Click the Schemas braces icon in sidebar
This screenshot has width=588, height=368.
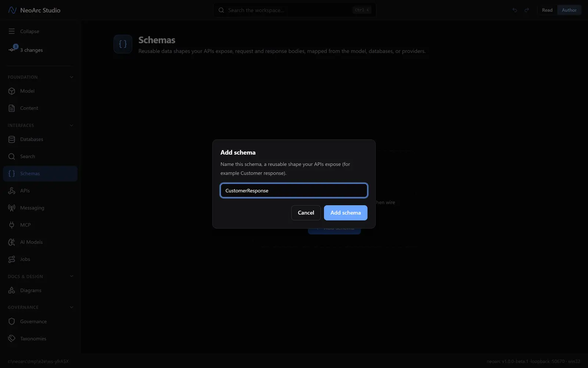(x=12, y=174)
